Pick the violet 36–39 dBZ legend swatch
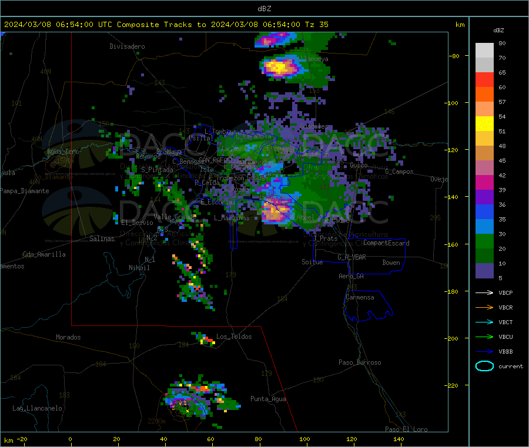Screen dimensions: 529x447 coord(484,197)
